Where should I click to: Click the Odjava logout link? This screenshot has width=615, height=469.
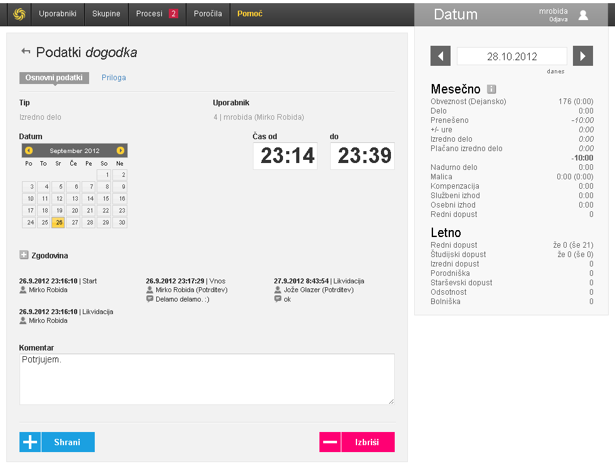(x=559, y=19)
